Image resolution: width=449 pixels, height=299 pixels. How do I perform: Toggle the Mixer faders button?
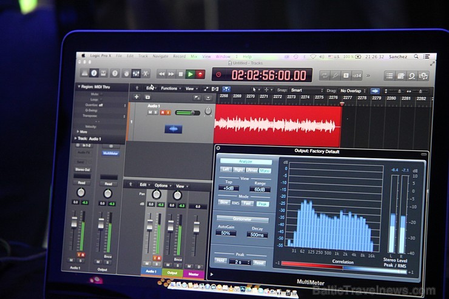(136, 74)
